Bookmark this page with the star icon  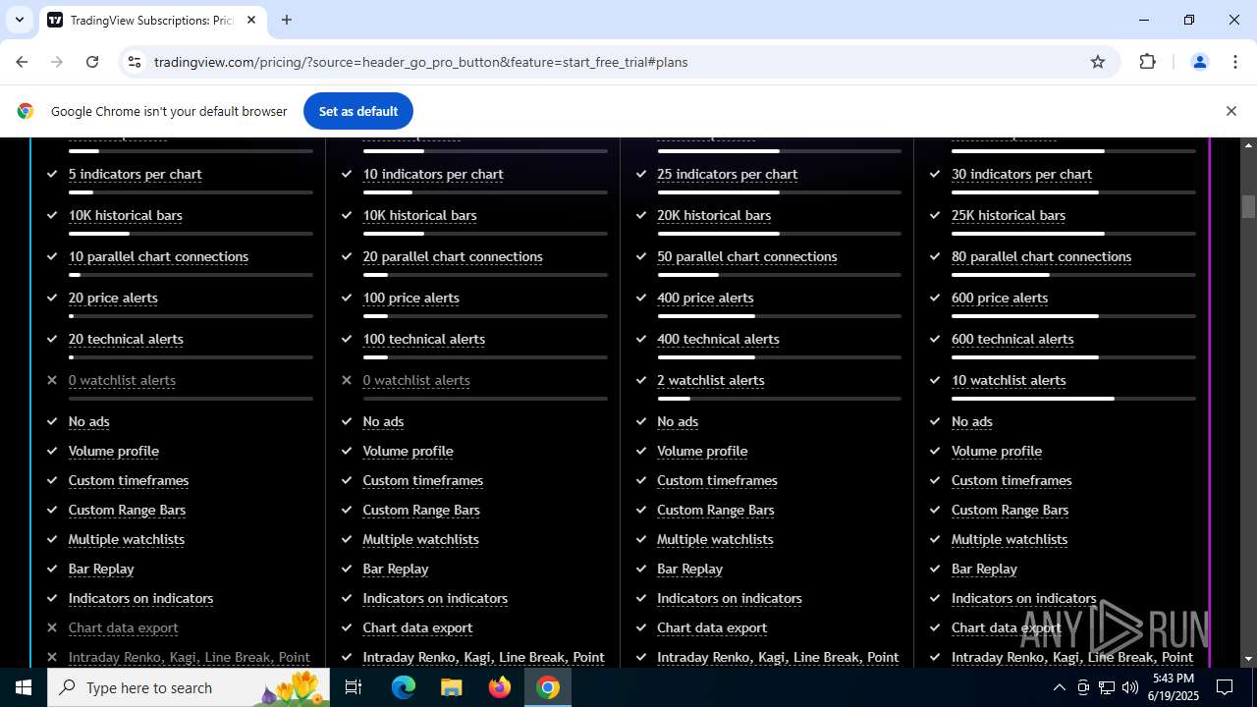click(x=1098, y=62)
